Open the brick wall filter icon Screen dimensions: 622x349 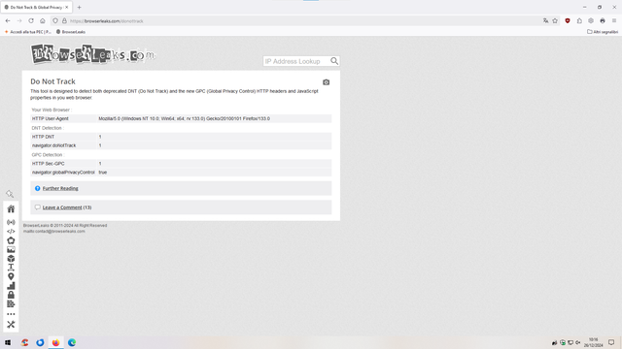11,303
